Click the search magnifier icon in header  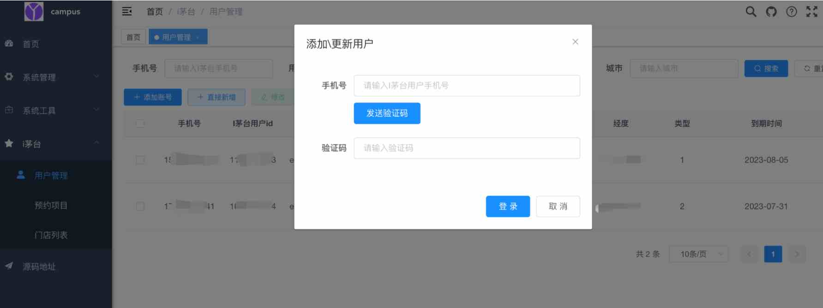pyautogui.click(x=751, y=12)
